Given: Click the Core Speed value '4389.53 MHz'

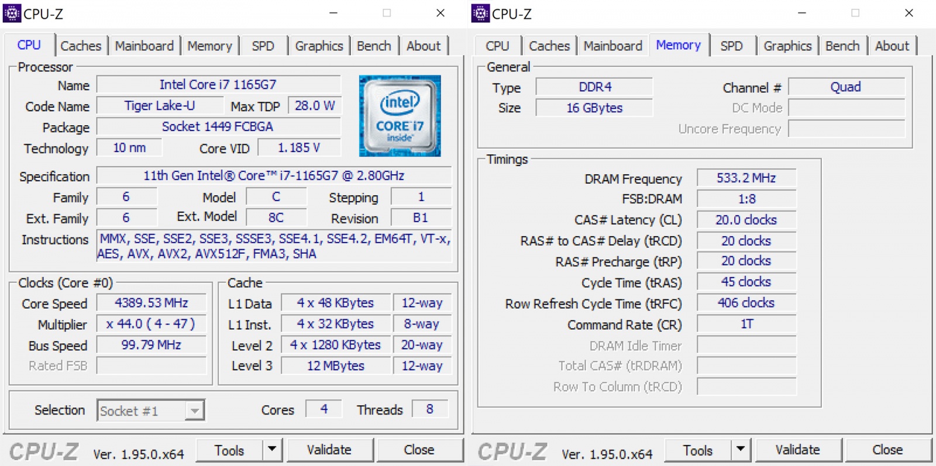Looking at the screenshot, I should tap(152, 303).
